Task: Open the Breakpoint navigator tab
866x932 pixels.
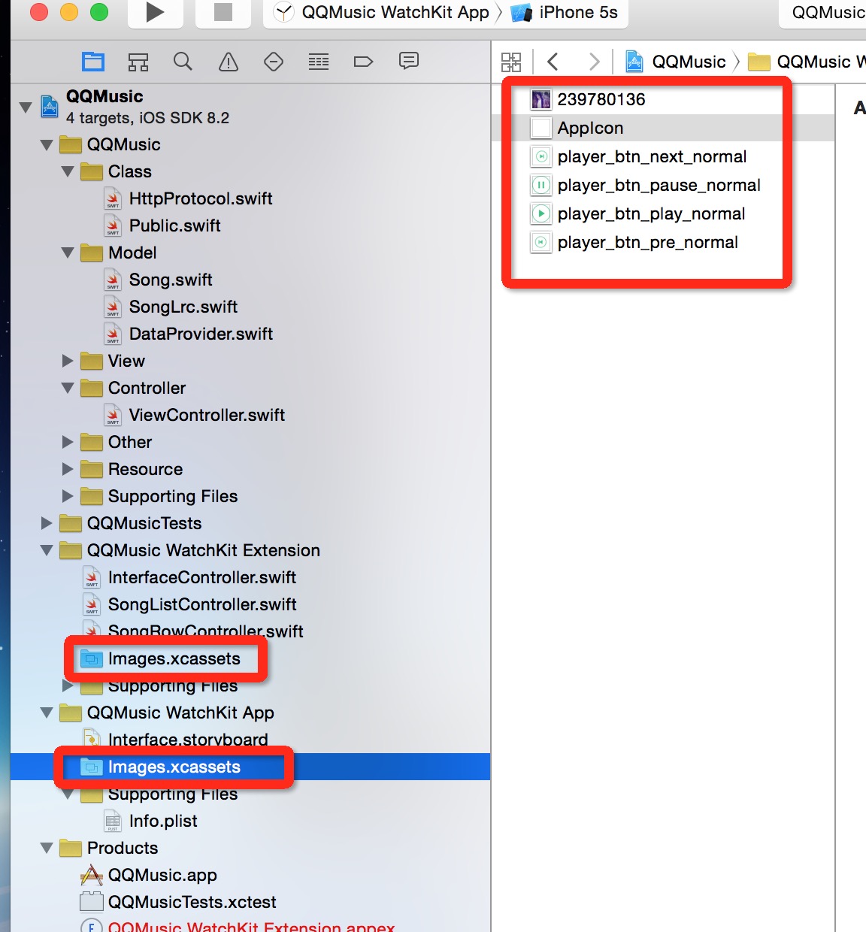Action: click(364, 62)
